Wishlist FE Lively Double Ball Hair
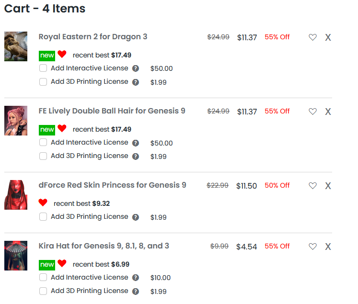Image resolution: width=358 pixels, height=304 pixels. click(312, 112)
